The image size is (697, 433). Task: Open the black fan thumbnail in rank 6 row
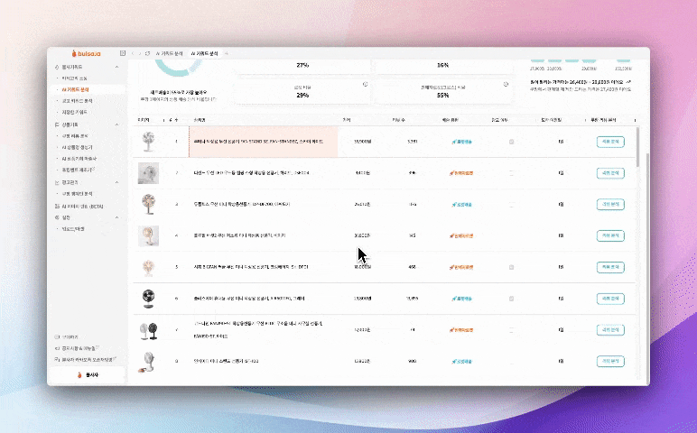coord(148,299)
